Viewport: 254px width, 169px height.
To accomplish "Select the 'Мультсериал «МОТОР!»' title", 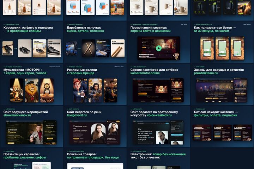I will point(23,70).
